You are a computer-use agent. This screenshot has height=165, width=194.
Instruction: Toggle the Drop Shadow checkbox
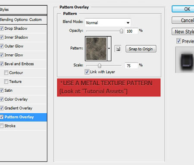point(1,28)
